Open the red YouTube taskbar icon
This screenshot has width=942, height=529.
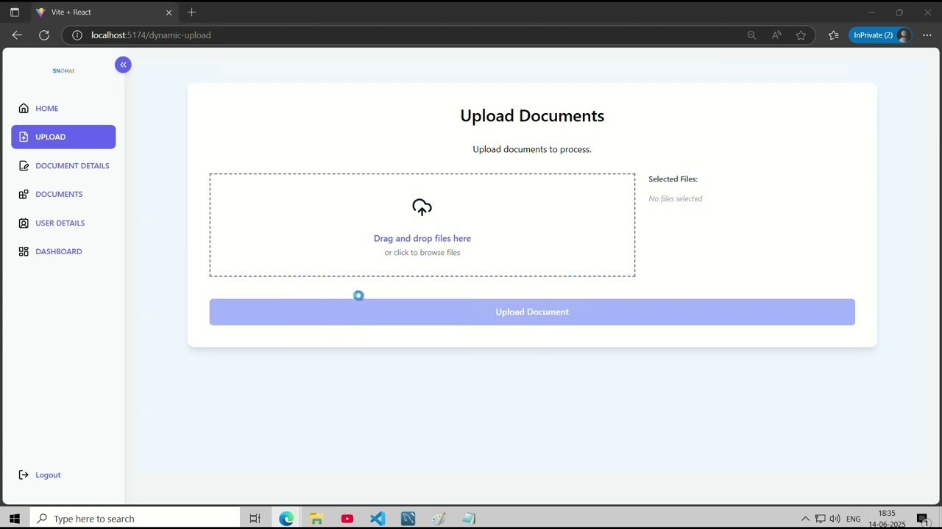tap(347, 519)
